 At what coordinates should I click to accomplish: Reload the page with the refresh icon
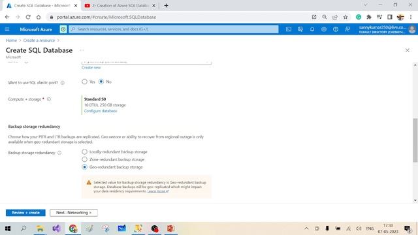(28, 17)
